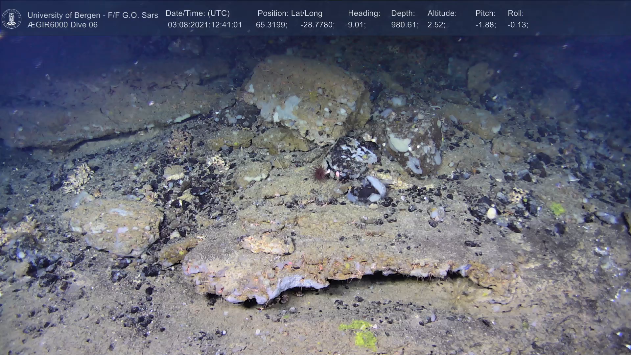Click the 'Position: Lat/Long' header
Viewport: 631px width, 355px height.
[x=290, y=13]
